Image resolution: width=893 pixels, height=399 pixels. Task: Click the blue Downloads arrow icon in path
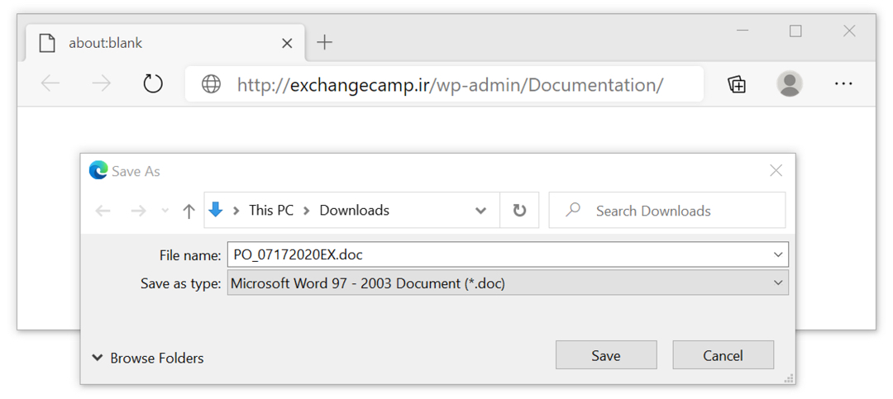215,210
